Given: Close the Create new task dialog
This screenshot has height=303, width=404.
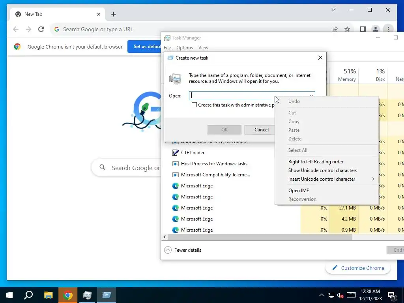Looking at the screenshot, I should click(x=320, y=58).
